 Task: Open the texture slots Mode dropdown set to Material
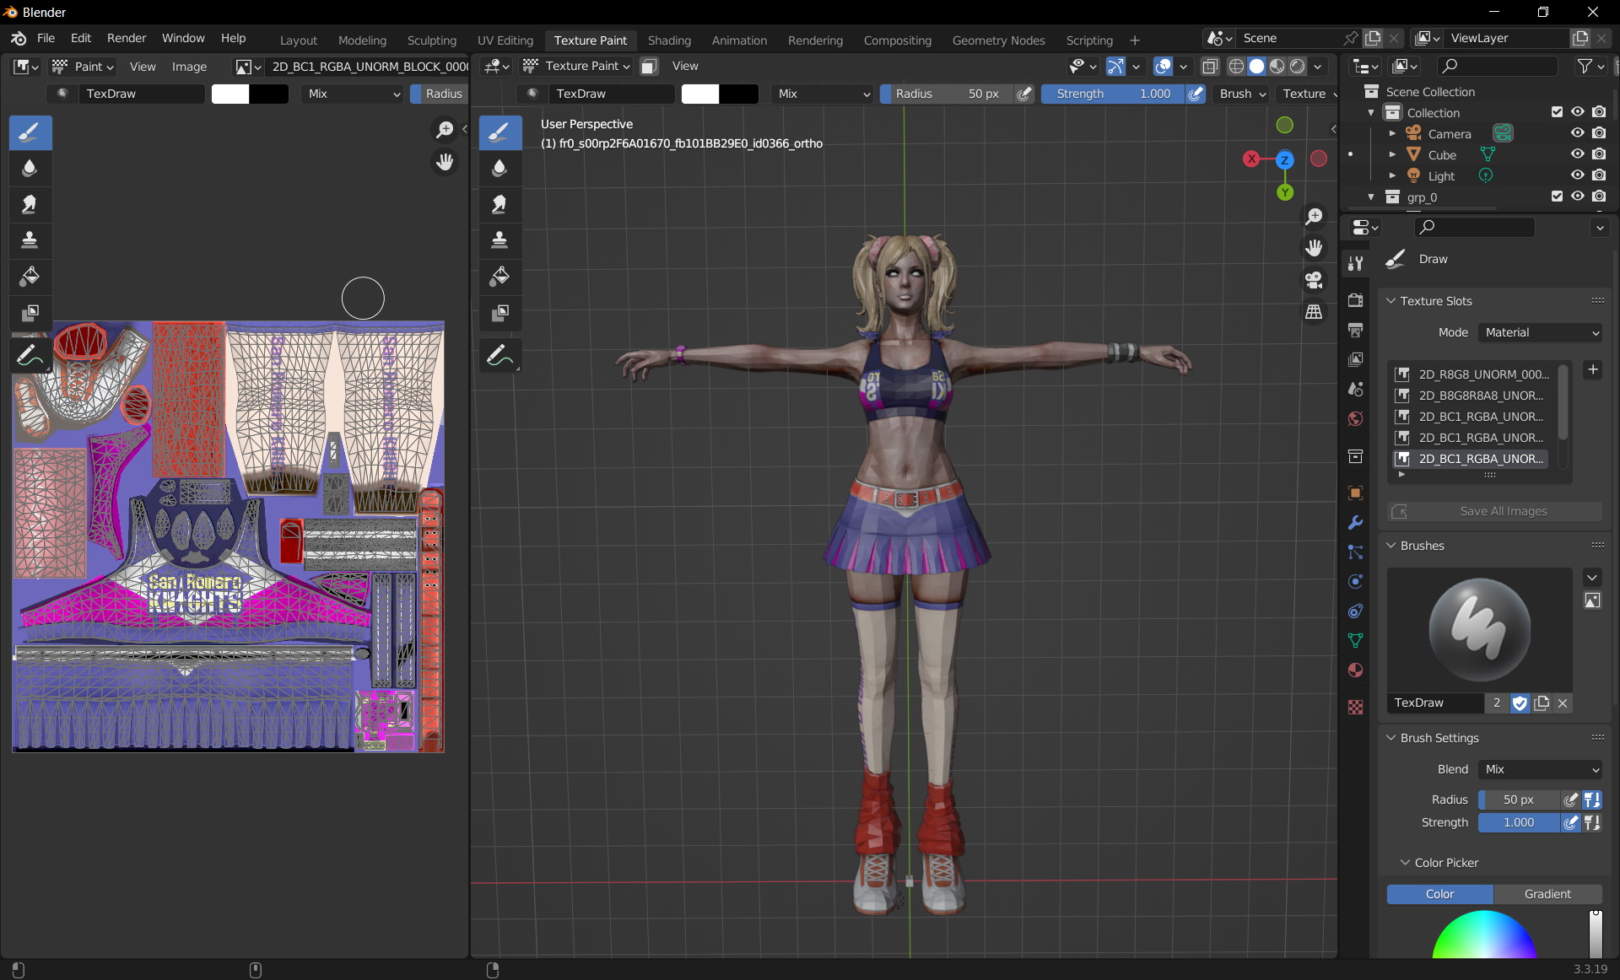pyautogui.click(x=1540, y=332)
